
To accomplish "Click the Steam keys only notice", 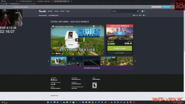I will point(92,68).
